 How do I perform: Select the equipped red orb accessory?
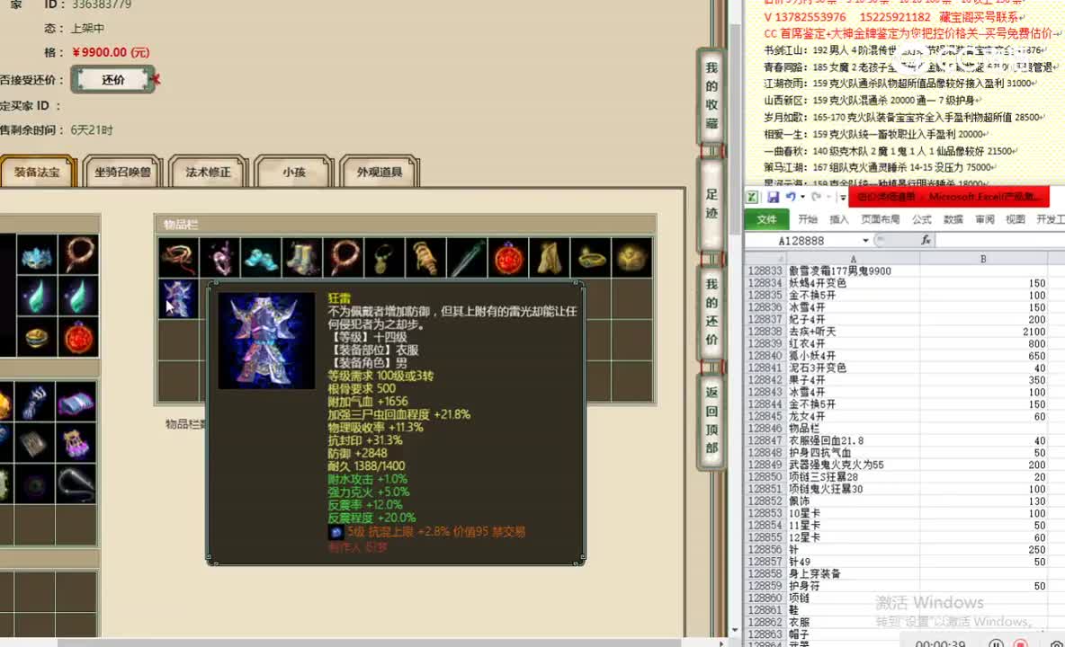point(79,337)
